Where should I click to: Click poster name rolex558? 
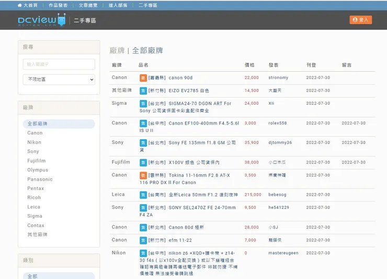[x=277, y=123]
